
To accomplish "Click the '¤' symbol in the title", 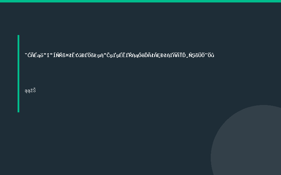I will (x=67, y=56).
